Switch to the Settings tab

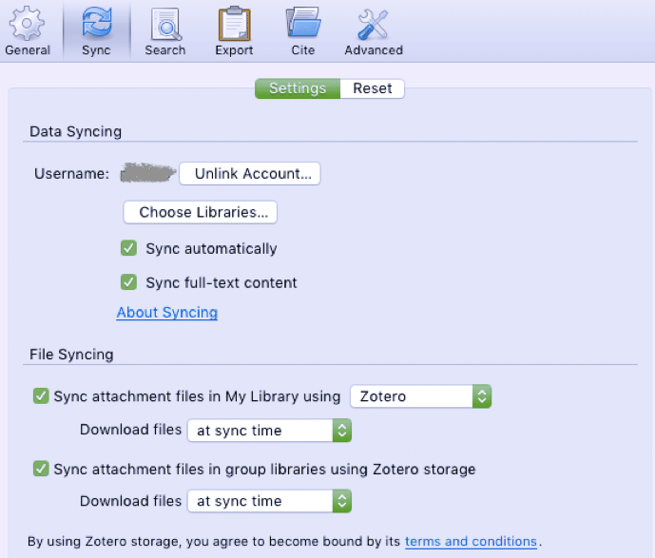(298, 88)
